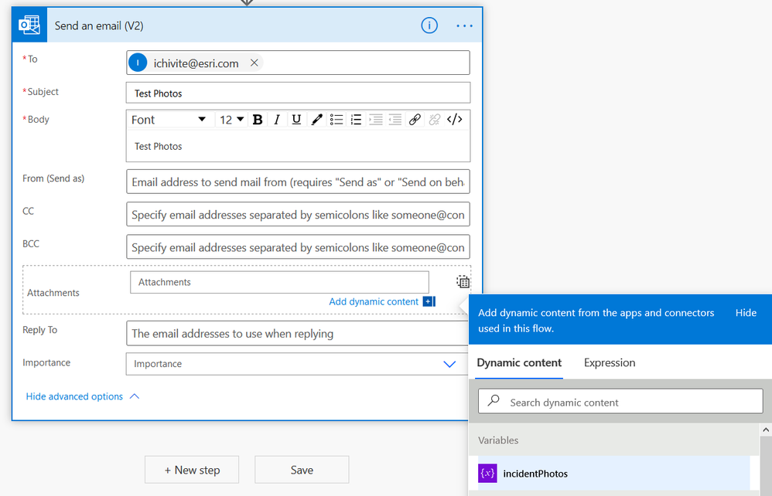Image resolution: width=772 pixels, height=496 pixels.
Task: Open the Font family dropdown
Action: 169,120
